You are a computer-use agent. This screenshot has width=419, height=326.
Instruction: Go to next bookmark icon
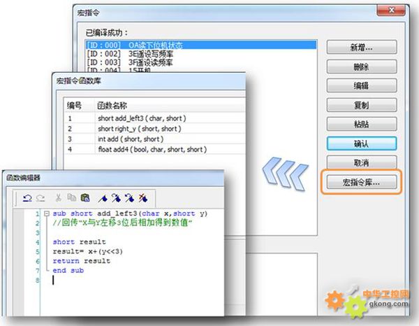tap(116, 197)
